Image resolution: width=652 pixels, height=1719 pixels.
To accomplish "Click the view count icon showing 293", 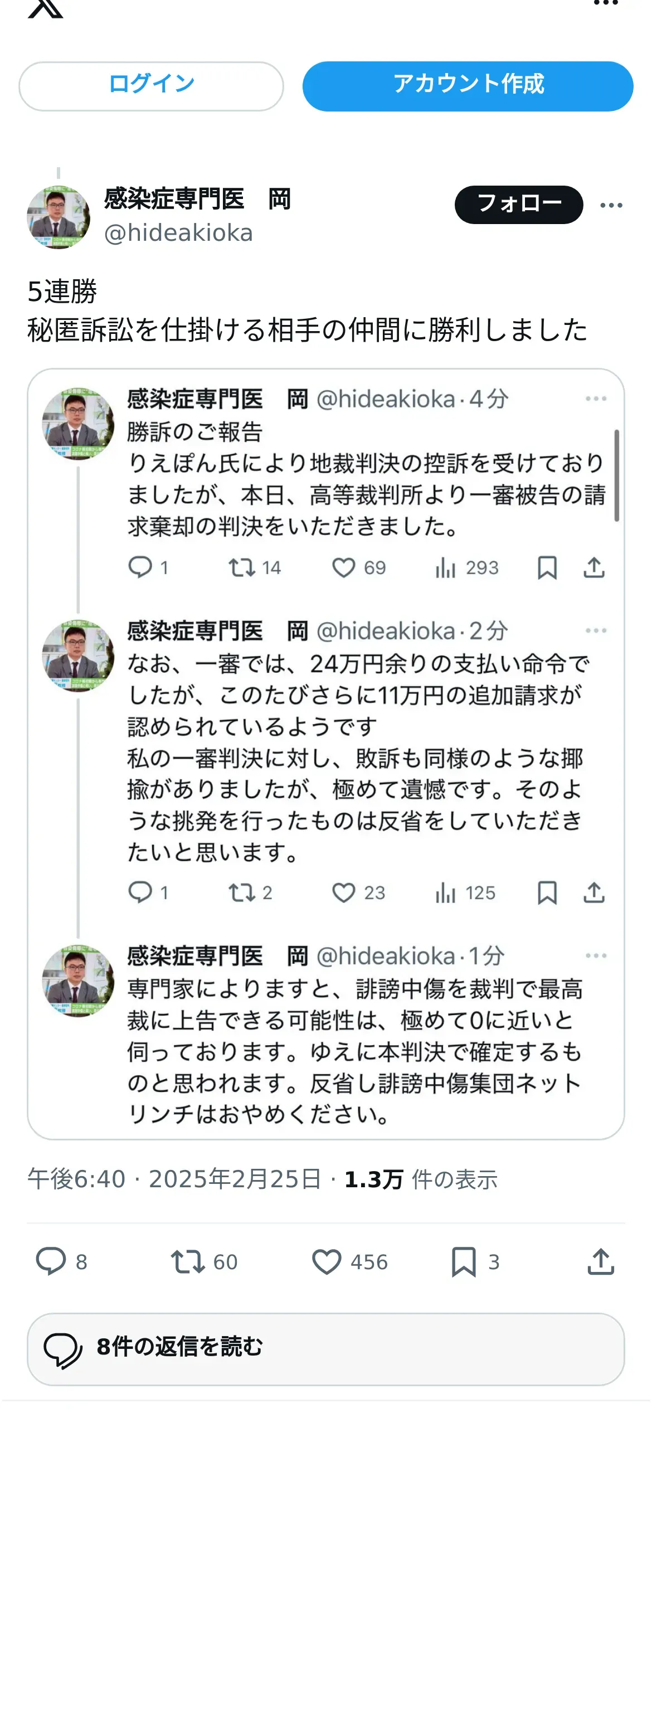I will point(445,568).
